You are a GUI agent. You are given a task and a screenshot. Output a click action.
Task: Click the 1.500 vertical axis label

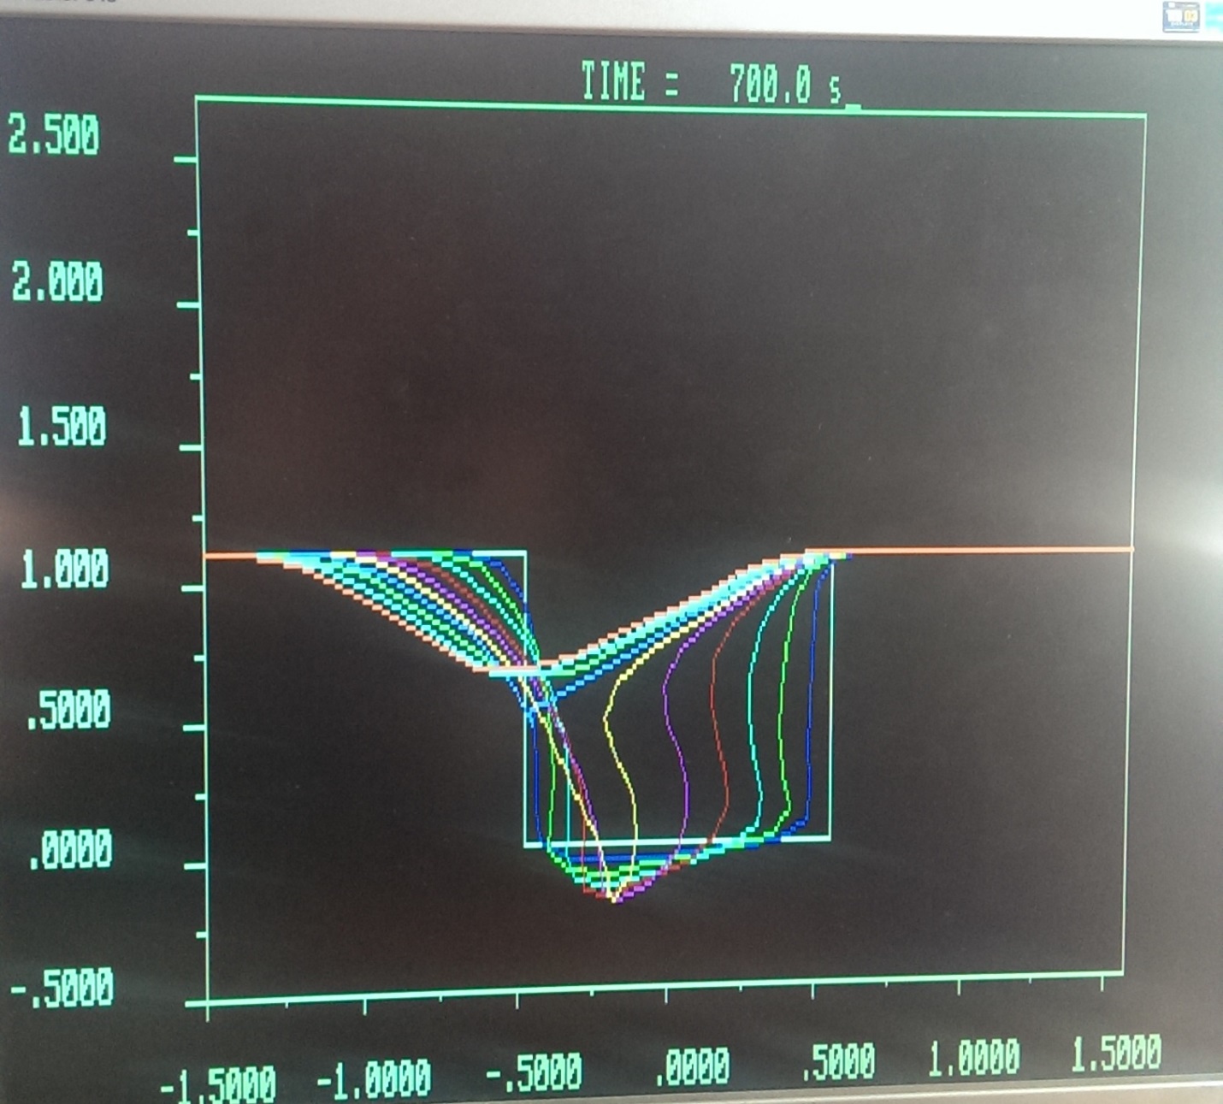point(61,425)
